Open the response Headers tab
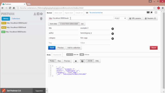165x93 pixels. click(x=57, y=55)
